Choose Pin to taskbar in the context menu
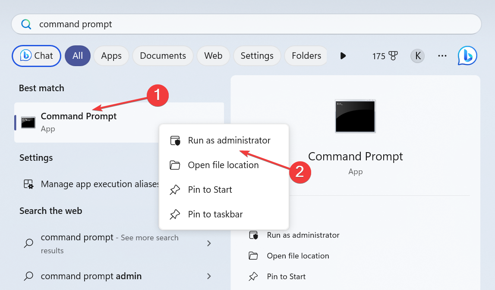This screenshot has width=495, height=290. (x=215, y=214)
